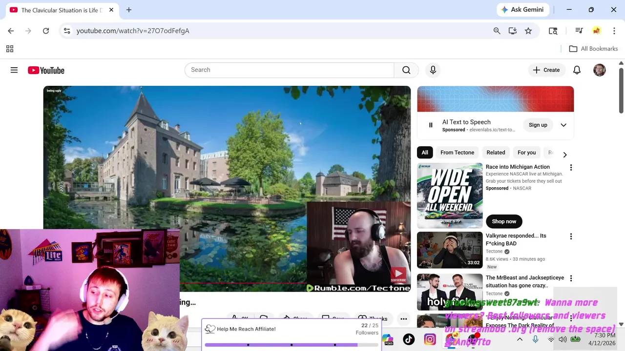Click the install/cast screen icon in the address bar
Screen dimensions: 625x351
(513, 31)
